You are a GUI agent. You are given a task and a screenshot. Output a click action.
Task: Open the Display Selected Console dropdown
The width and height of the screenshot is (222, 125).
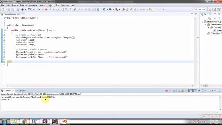click(x=206, y=91)
